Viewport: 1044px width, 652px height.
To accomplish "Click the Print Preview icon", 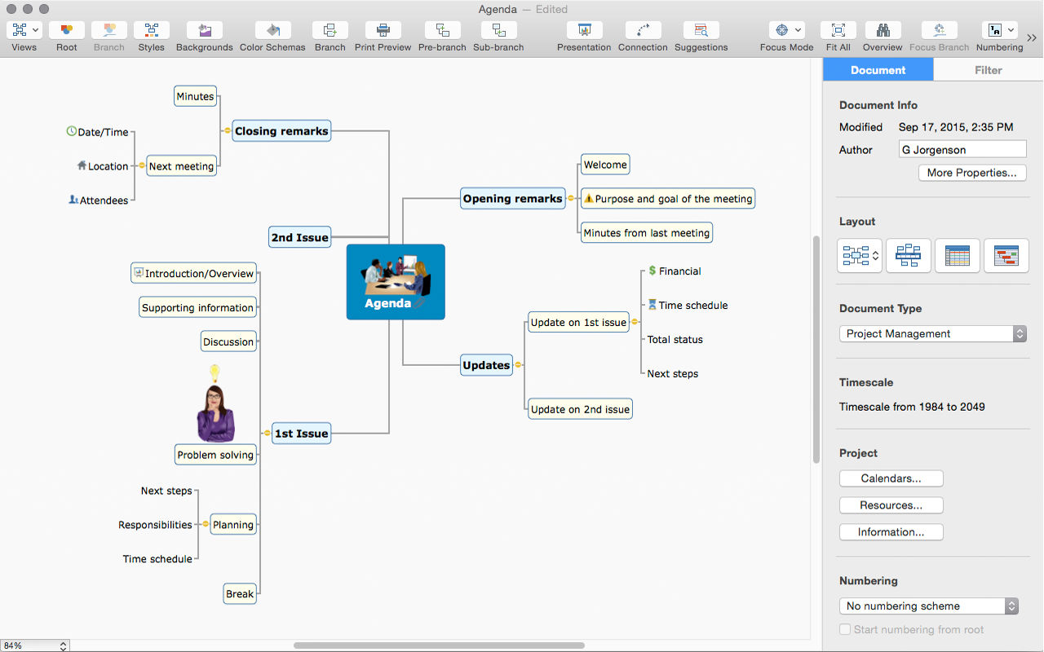I will (x=383, y=30).
